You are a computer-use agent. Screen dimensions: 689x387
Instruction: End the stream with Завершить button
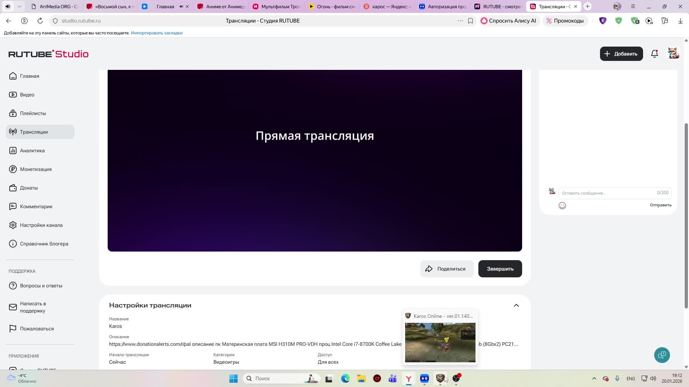point(500,268)
